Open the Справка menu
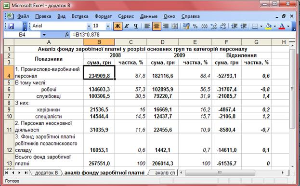 click(191, 16)
